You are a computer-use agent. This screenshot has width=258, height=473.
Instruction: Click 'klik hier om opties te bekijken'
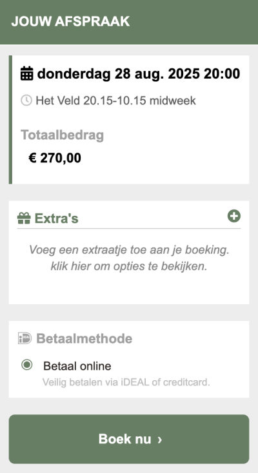(x=129, y=267)
